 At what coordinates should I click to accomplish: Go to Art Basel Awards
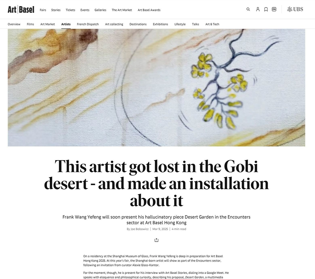click(149, 10)
